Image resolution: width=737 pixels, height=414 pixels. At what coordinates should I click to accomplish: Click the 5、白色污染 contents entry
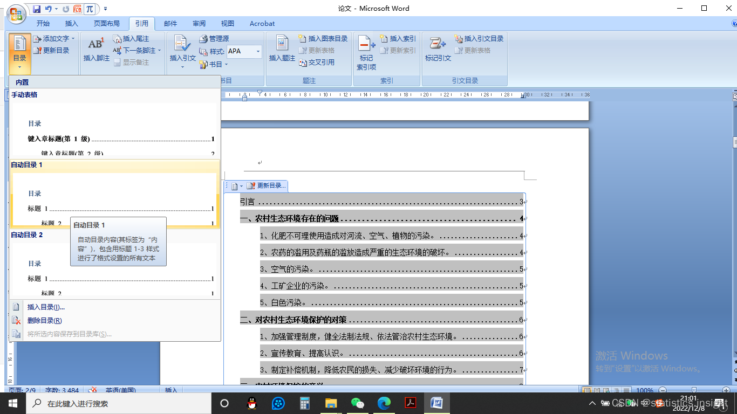coord(392,302)
